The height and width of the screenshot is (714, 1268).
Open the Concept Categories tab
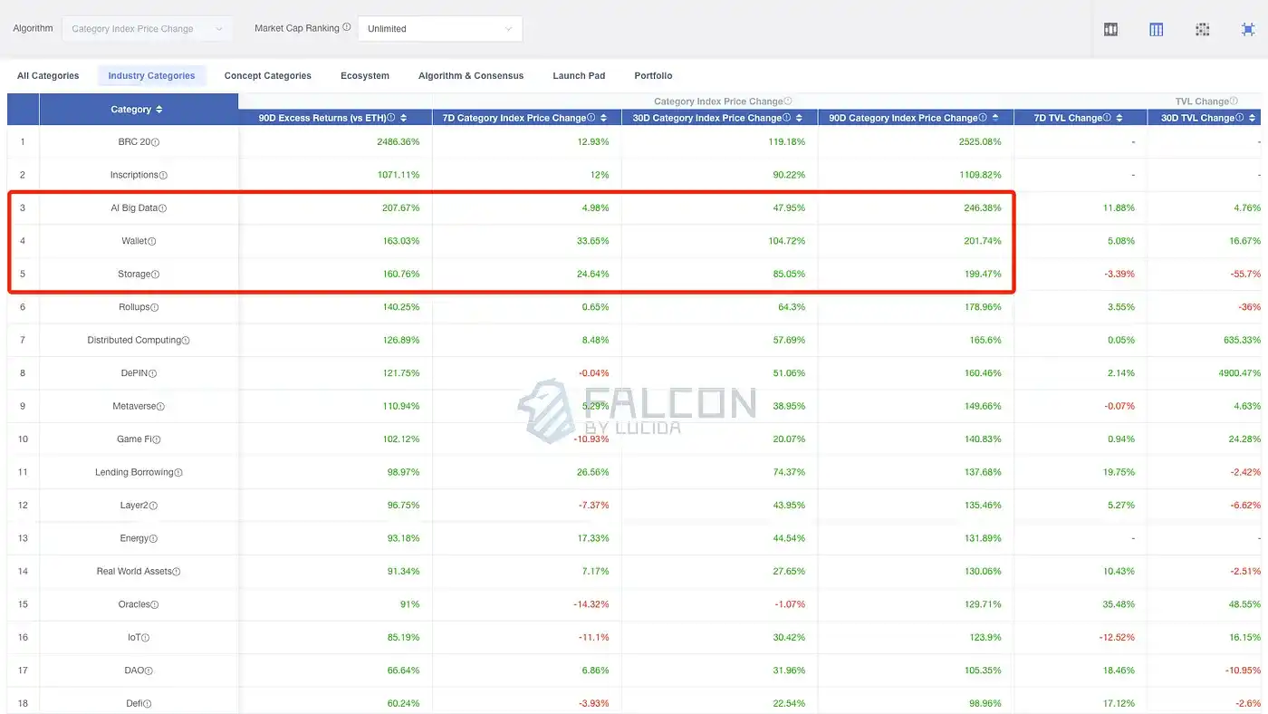[267, 76]
